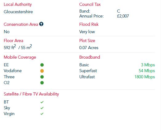Select the 54 Mbps superfast speed
161x132 pixels.
coord(147,71)
